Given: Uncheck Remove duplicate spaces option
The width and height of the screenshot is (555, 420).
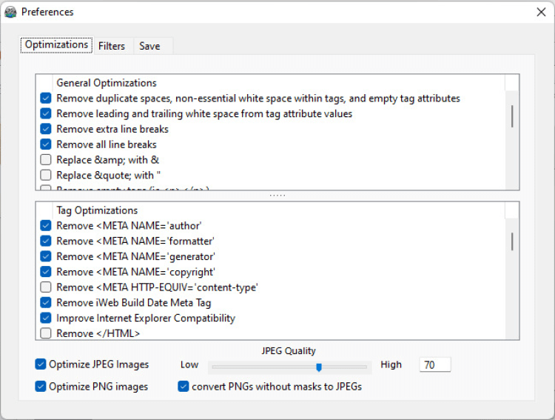Looking at the screenshot, I should click(46, 99).
